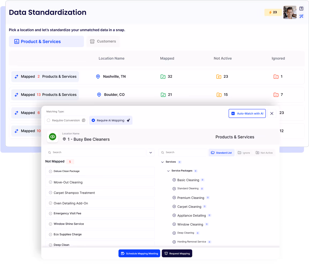Click the orange Not Active folder icon for Boulder
This screenshot has width=309, height=264.
click(x=219, y=95)
